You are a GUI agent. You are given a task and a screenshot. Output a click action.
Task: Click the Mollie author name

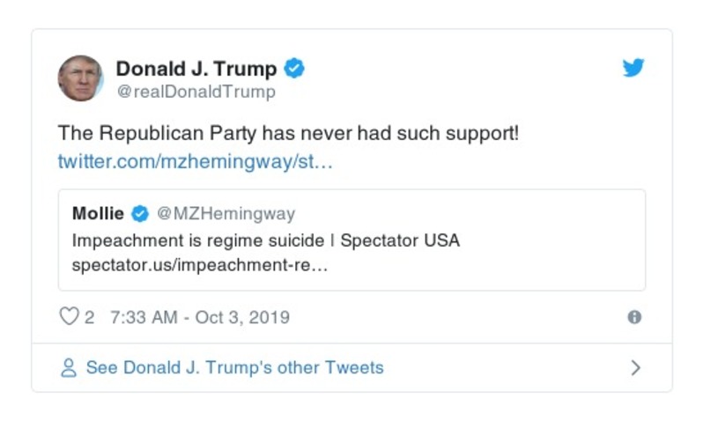98,214
